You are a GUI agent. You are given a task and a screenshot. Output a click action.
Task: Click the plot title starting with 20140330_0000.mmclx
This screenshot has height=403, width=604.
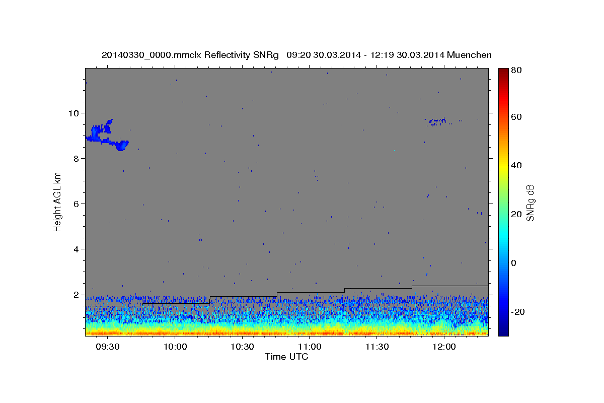point(296,55)
